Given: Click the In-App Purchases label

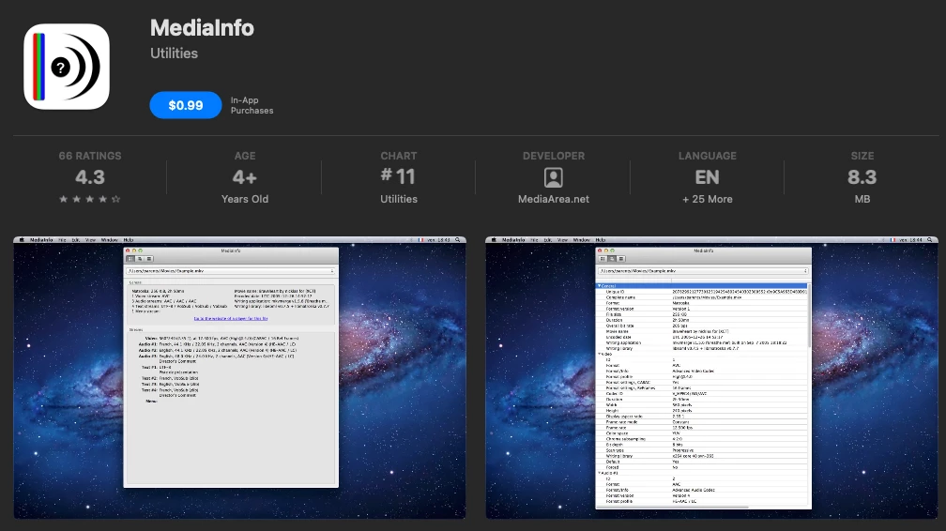Looking at the screenshot, I should 252,105.
